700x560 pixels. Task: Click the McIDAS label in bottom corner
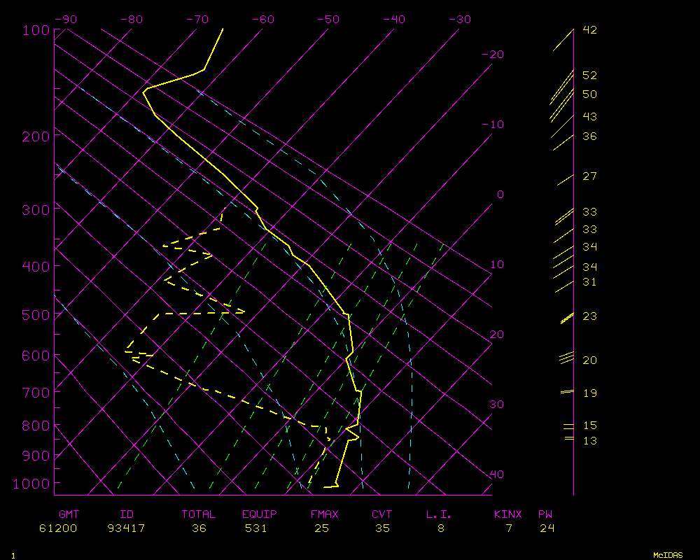pyautogui.click(x=668, y=554)
